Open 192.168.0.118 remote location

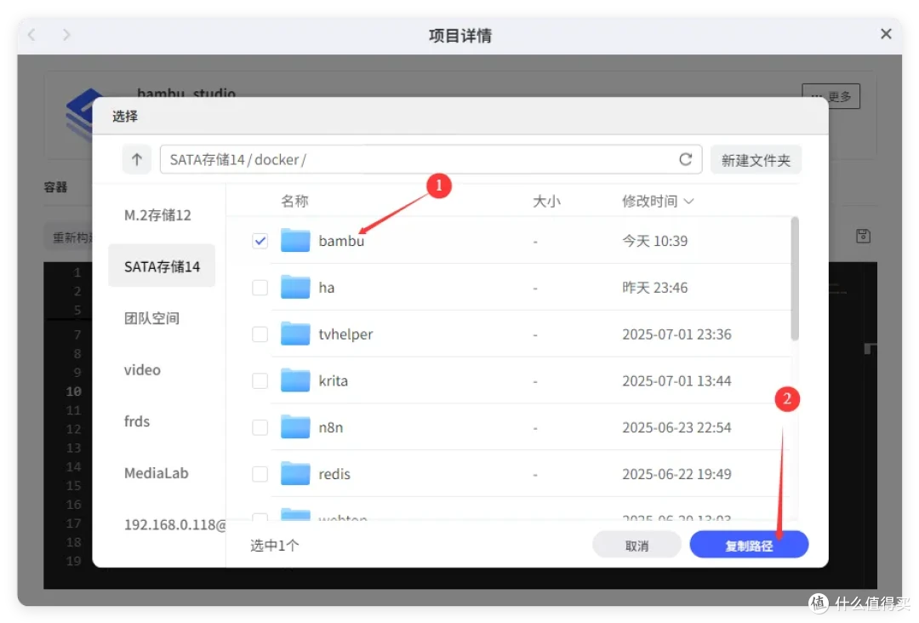(174, 524)
